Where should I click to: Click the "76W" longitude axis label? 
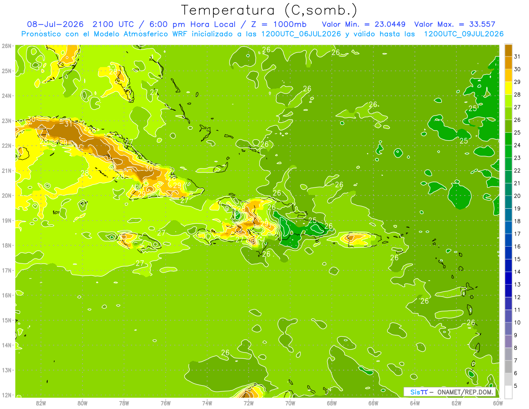[x=166, y=403]
